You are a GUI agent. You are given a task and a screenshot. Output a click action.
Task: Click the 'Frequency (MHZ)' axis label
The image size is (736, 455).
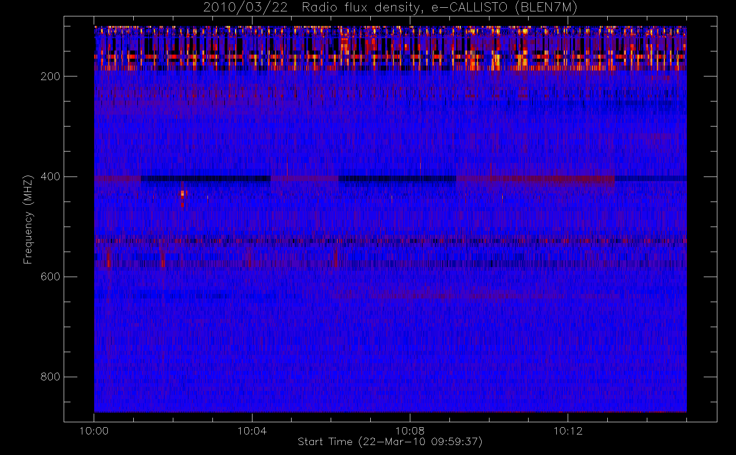click(x=28, y=219)
